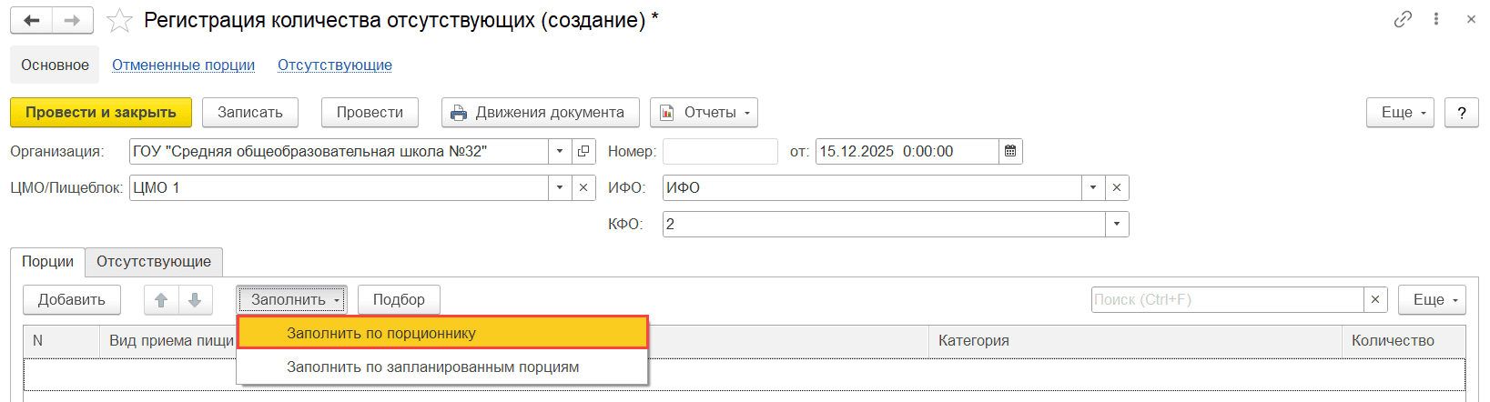The height and width of the screenshot is (402, 1490).
Task: Open organization record with the open-form icon
Action: tap(584, 151)
